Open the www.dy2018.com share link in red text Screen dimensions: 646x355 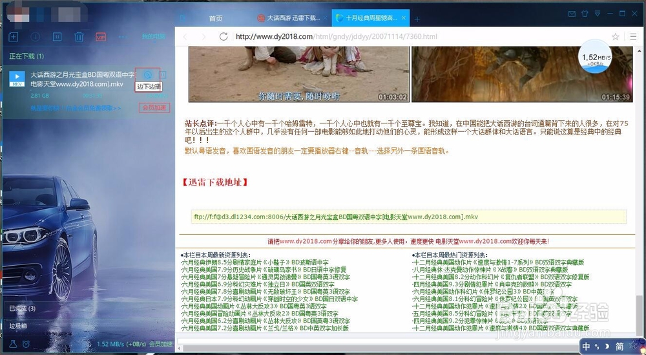pos(306,241)
